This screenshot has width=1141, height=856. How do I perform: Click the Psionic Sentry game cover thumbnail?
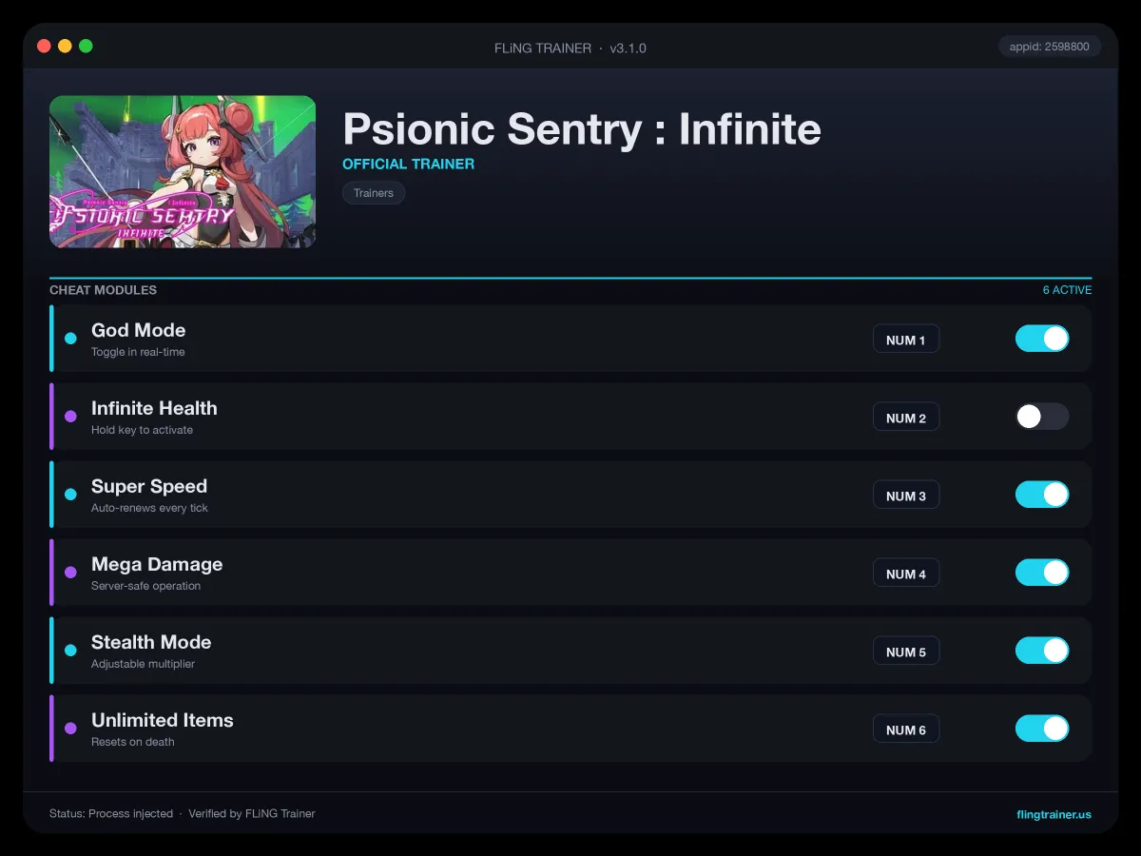tap(183, 172)
